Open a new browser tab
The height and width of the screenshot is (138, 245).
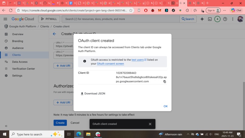(x=207, y=3)
